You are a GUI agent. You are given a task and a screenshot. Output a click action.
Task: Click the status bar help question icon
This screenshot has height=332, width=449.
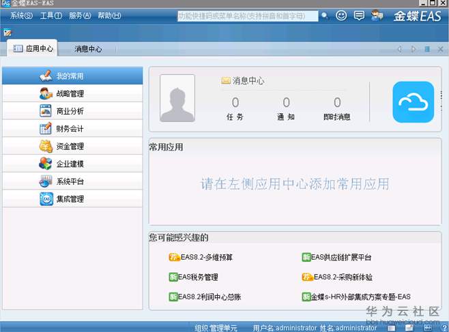point(444,328)
